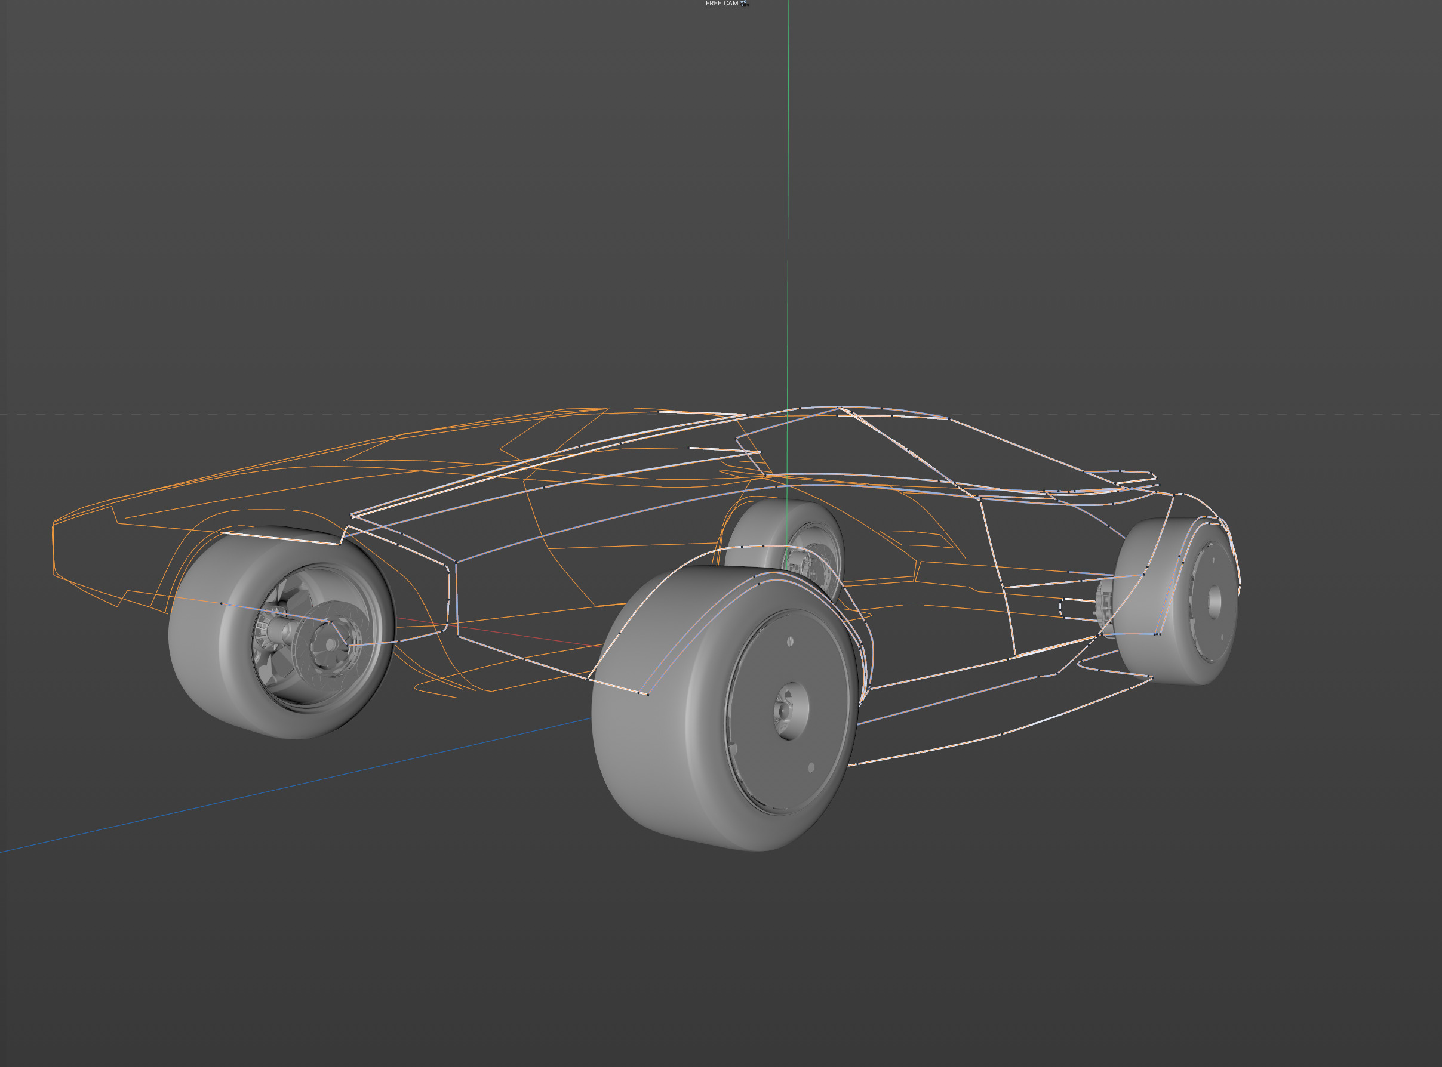Click the camera icon beside FREE CAM
The height and width of the screenshot is (1067, 1442).
tap(744, 3)
